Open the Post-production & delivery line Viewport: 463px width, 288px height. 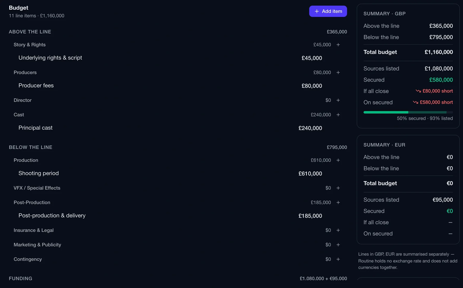coord(52,215)
